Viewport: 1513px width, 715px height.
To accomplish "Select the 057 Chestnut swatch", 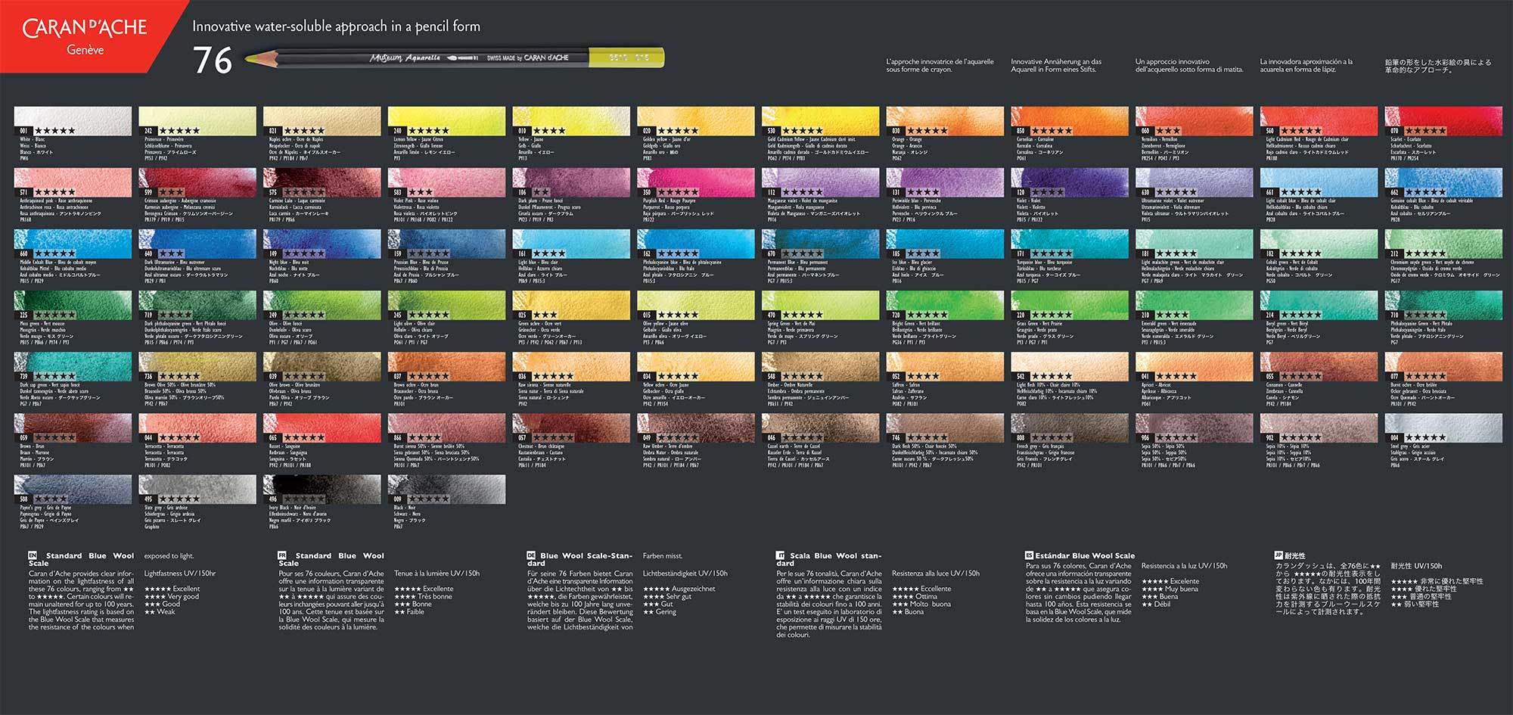I will [x=571, y=428].
